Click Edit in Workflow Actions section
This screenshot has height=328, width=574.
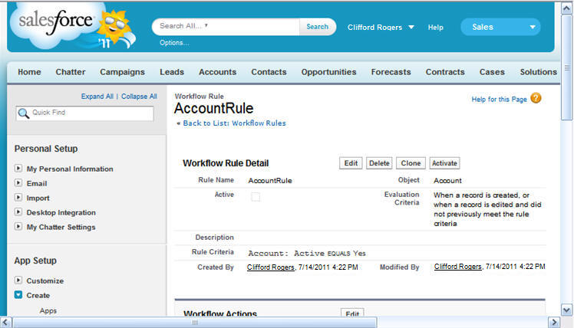(x=352, y=313)
